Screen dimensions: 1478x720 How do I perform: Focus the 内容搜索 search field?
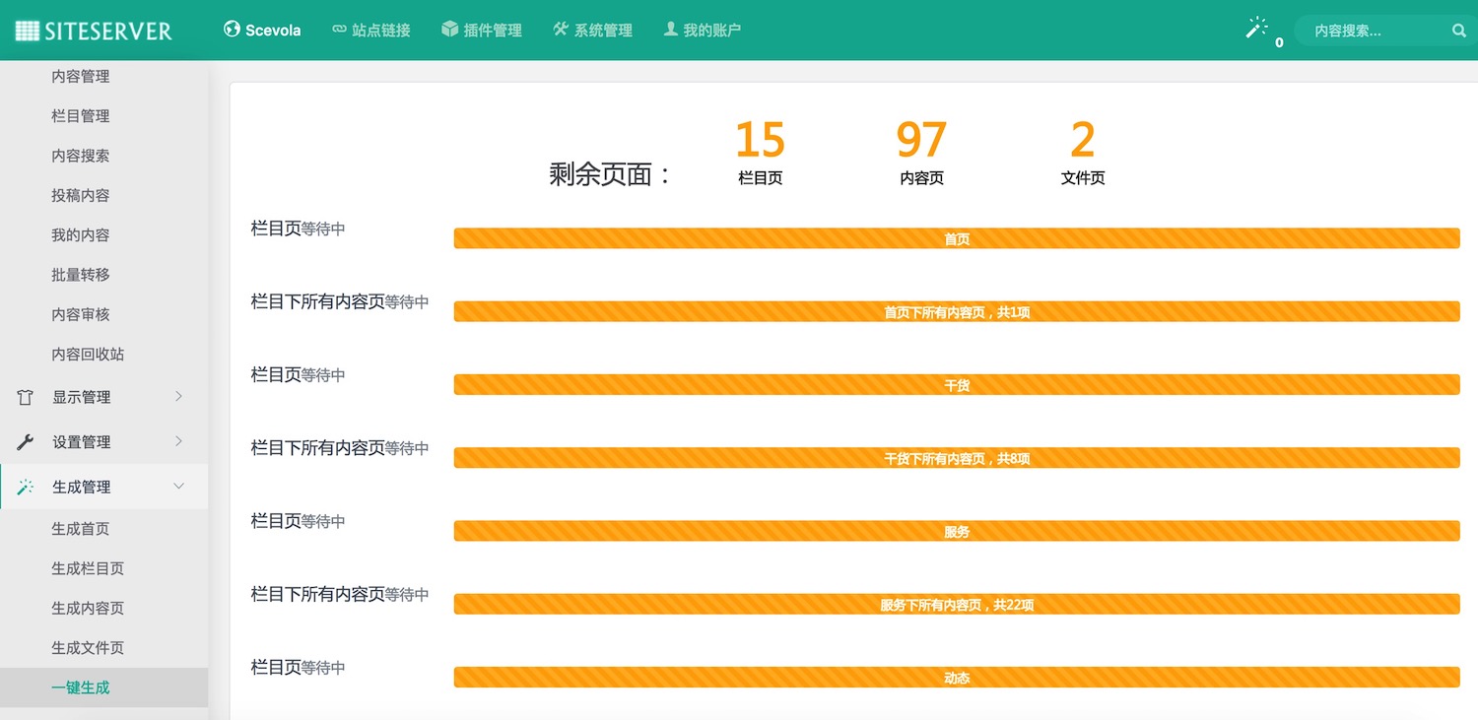point(1375,31)
